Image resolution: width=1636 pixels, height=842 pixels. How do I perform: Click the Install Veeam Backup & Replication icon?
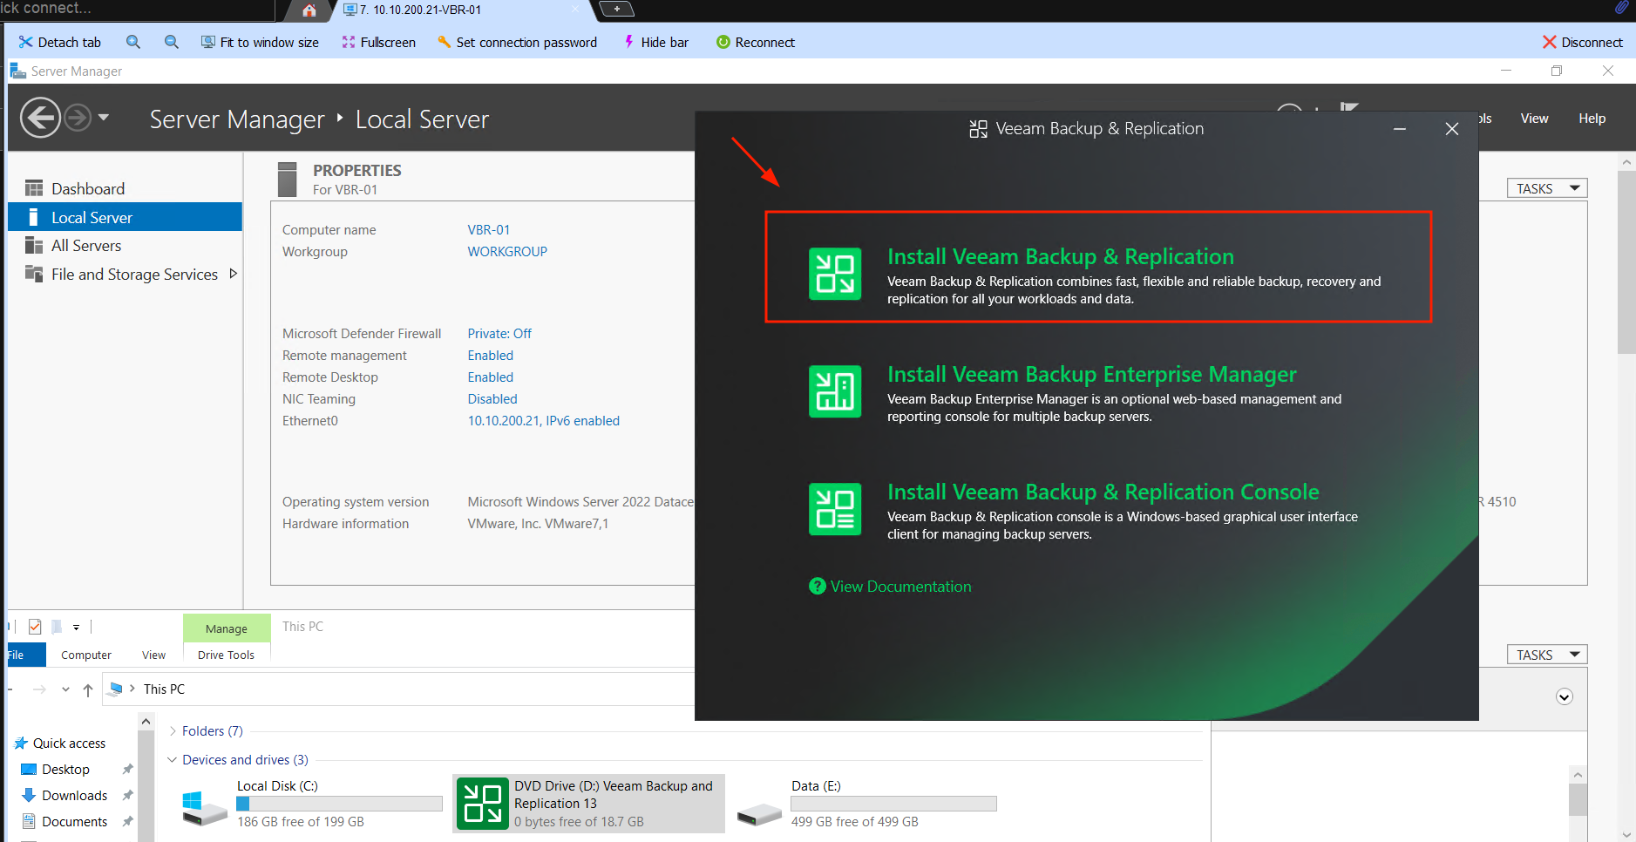[x=835, y=274]
